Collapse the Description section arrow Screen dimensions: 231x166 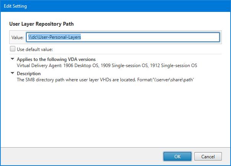[x=13, y=73]
